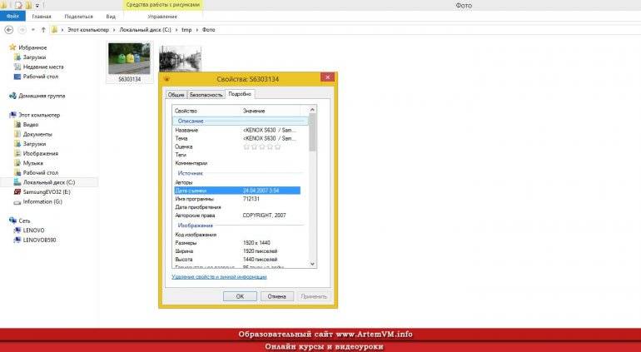The image size is (641, 352).
Task: Switch to the Общие tab
Action: pos(176,95)
